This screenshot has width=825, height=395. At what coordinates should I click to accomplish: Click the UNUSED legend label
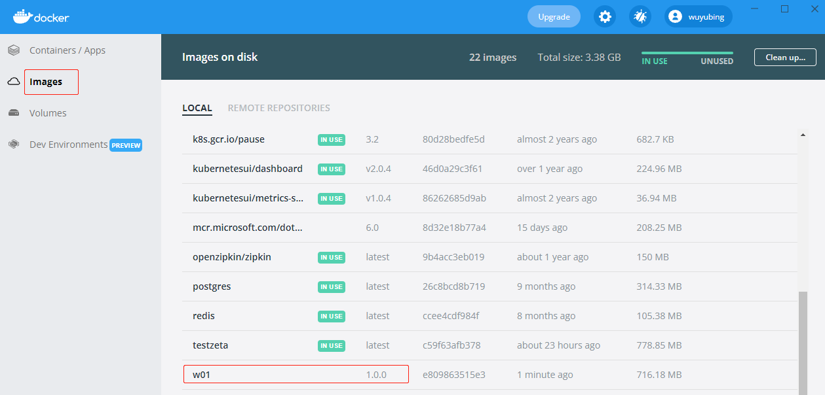[x=717, y=61]
